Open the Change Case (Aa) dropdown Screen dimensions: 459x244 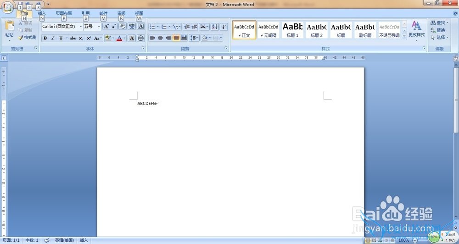[x=98, y=39]
